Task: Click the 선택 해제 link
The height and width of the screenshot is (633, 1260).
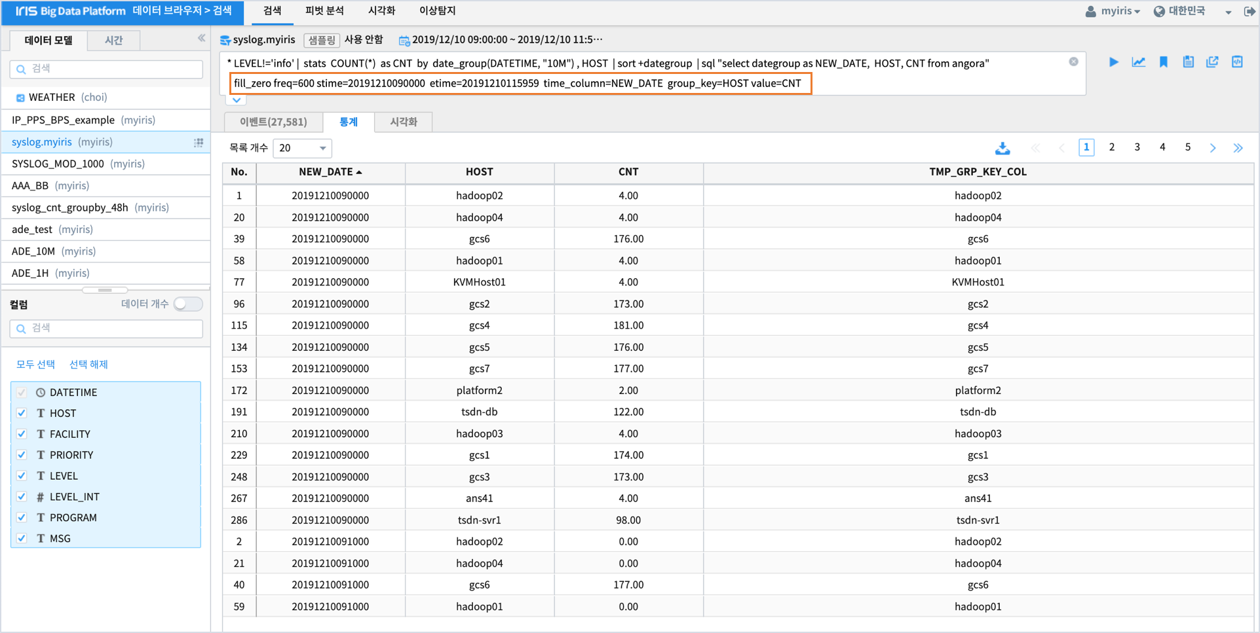Action: [88, 365]
